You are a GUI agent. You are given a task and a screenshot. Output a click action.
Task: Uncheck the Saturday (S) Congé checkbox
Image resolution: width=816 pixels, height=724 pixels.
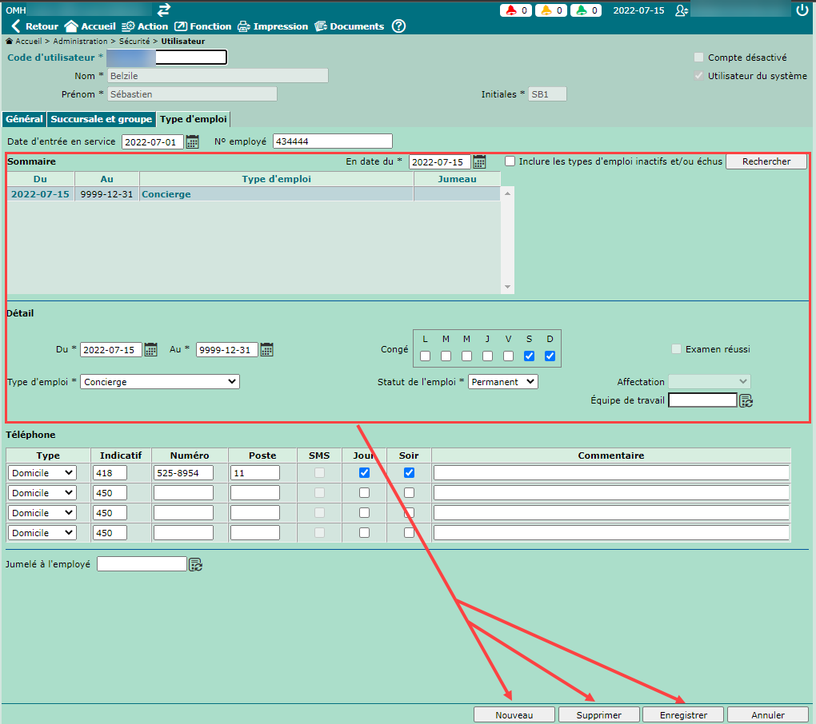pos(529,356)
